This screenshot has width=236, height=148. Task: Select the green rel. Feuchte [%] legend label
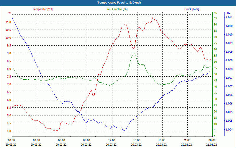pyautogui.click(x=117, y=9)
